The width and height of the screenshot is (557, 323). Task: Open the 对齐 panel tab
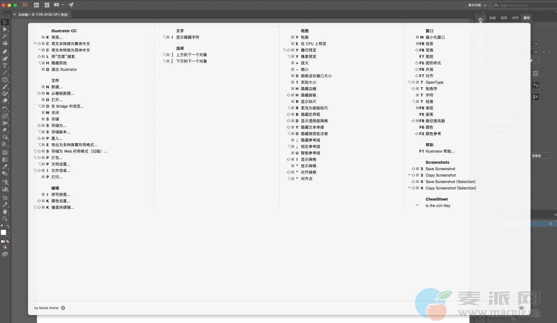(515, 18)
